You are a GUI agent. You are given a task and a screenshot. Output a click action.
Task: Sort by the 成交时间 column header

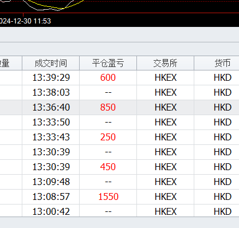pyautogui.click(x=51, y=63)
